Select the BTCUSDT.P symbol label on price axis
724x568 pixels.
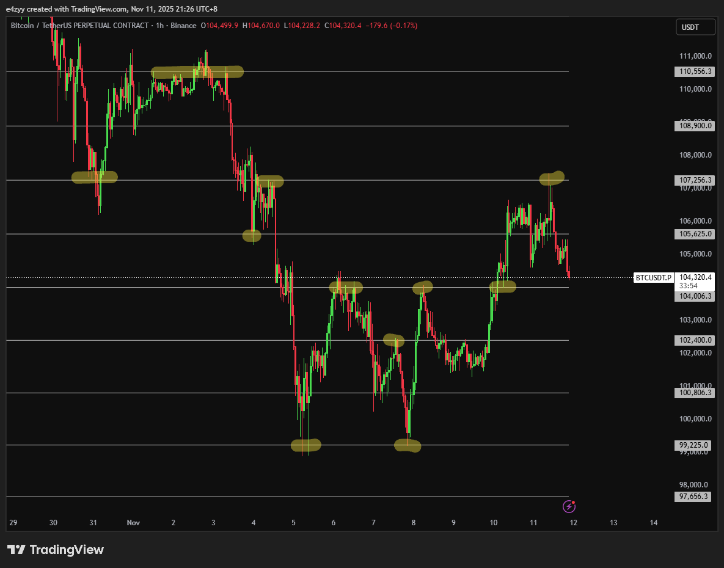tap(653, 278)
